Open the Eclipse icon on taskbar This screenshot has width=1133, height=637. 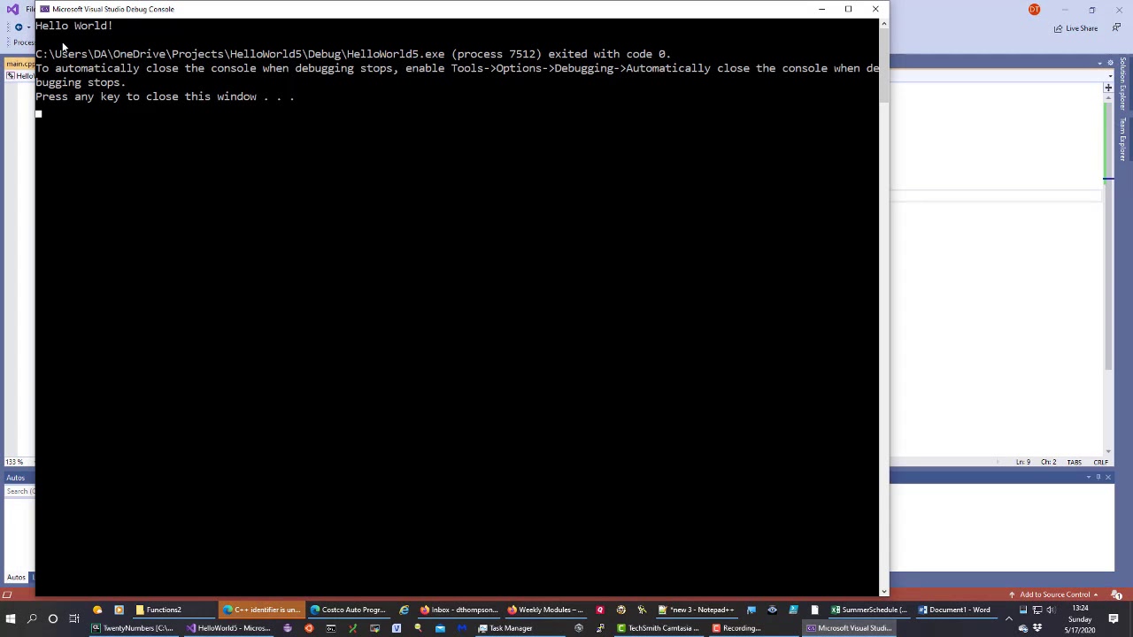click(x=287, y=628)
